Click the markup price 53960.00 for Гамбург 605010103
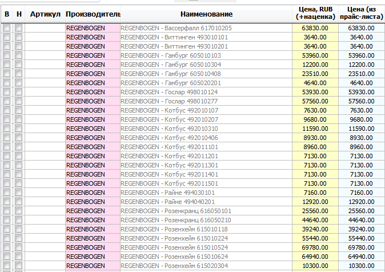 click(x=315, y=55)
